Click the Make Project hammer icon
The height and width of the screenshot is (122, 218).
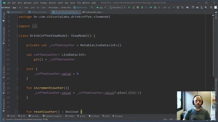point(92,7)
